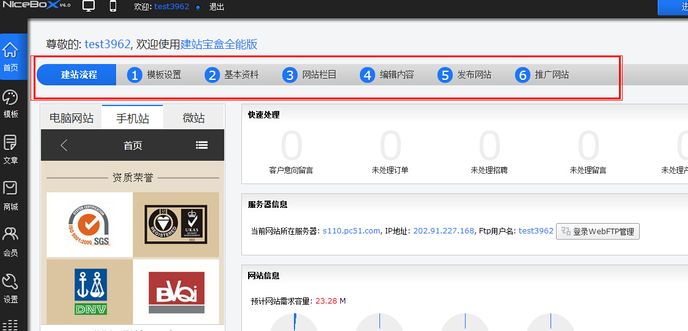Open the Settings (设置) sidebar icon
The image size is (688, 331).
tap(11, 288)
